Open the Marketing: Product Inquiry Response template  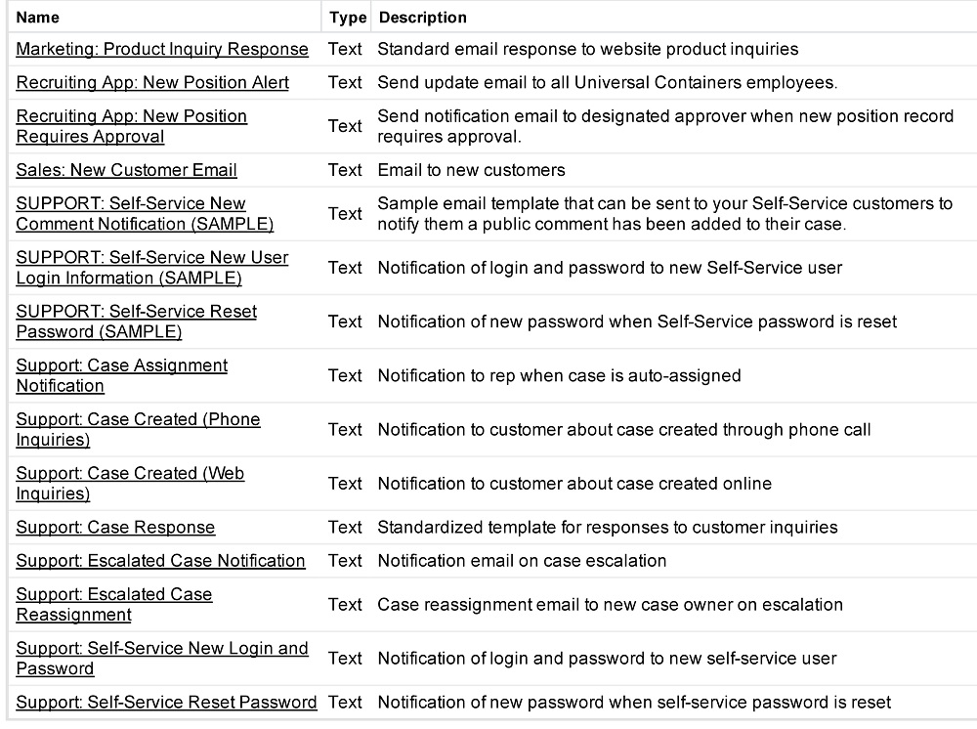[x=161, y=49]
